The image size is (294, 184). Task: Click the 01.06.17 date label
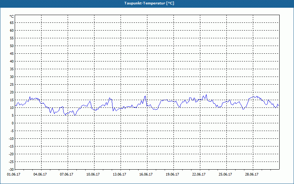pyautogui.click(x=14, y=174)
